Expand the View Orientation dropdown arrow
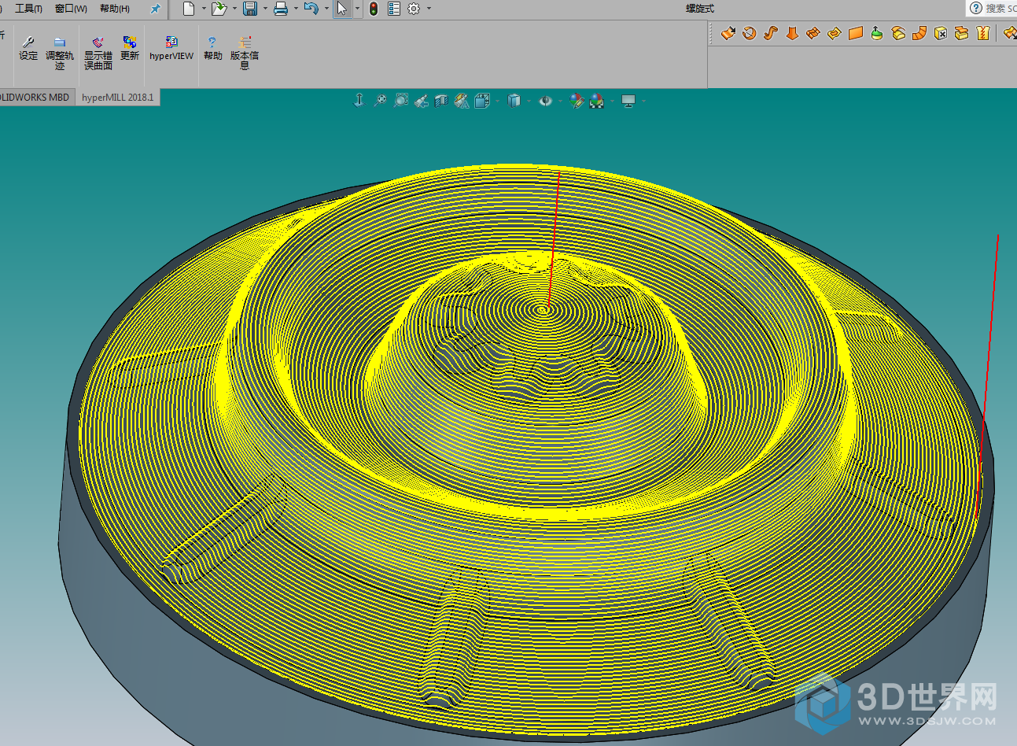1017x746 pixels. tap(497, 101)
